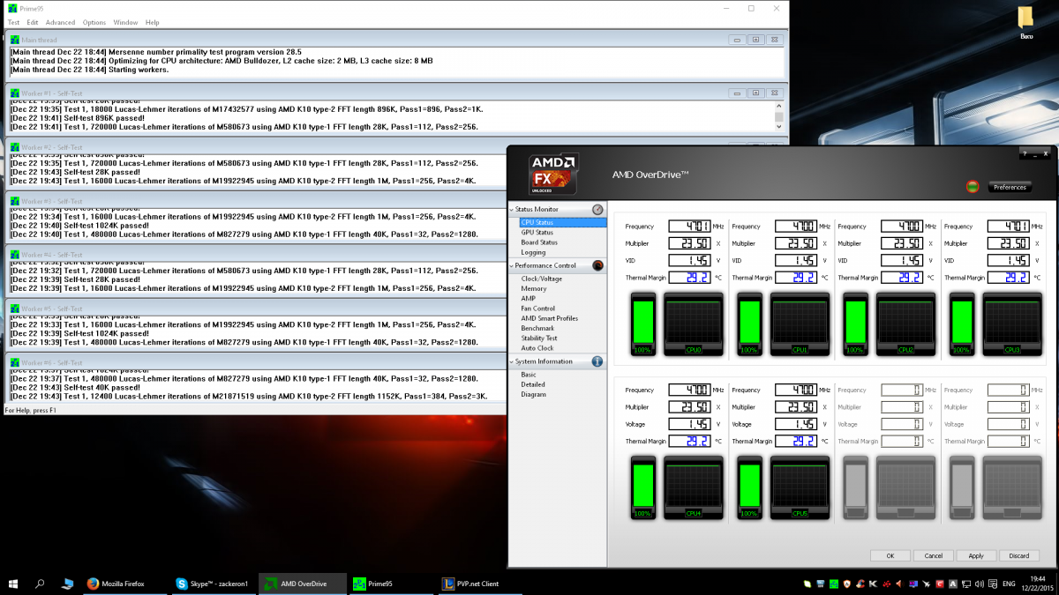This screenshot has height=595, width=1059.
Task: Click the green status indicator beside Preferences
Action: point(973,187)
